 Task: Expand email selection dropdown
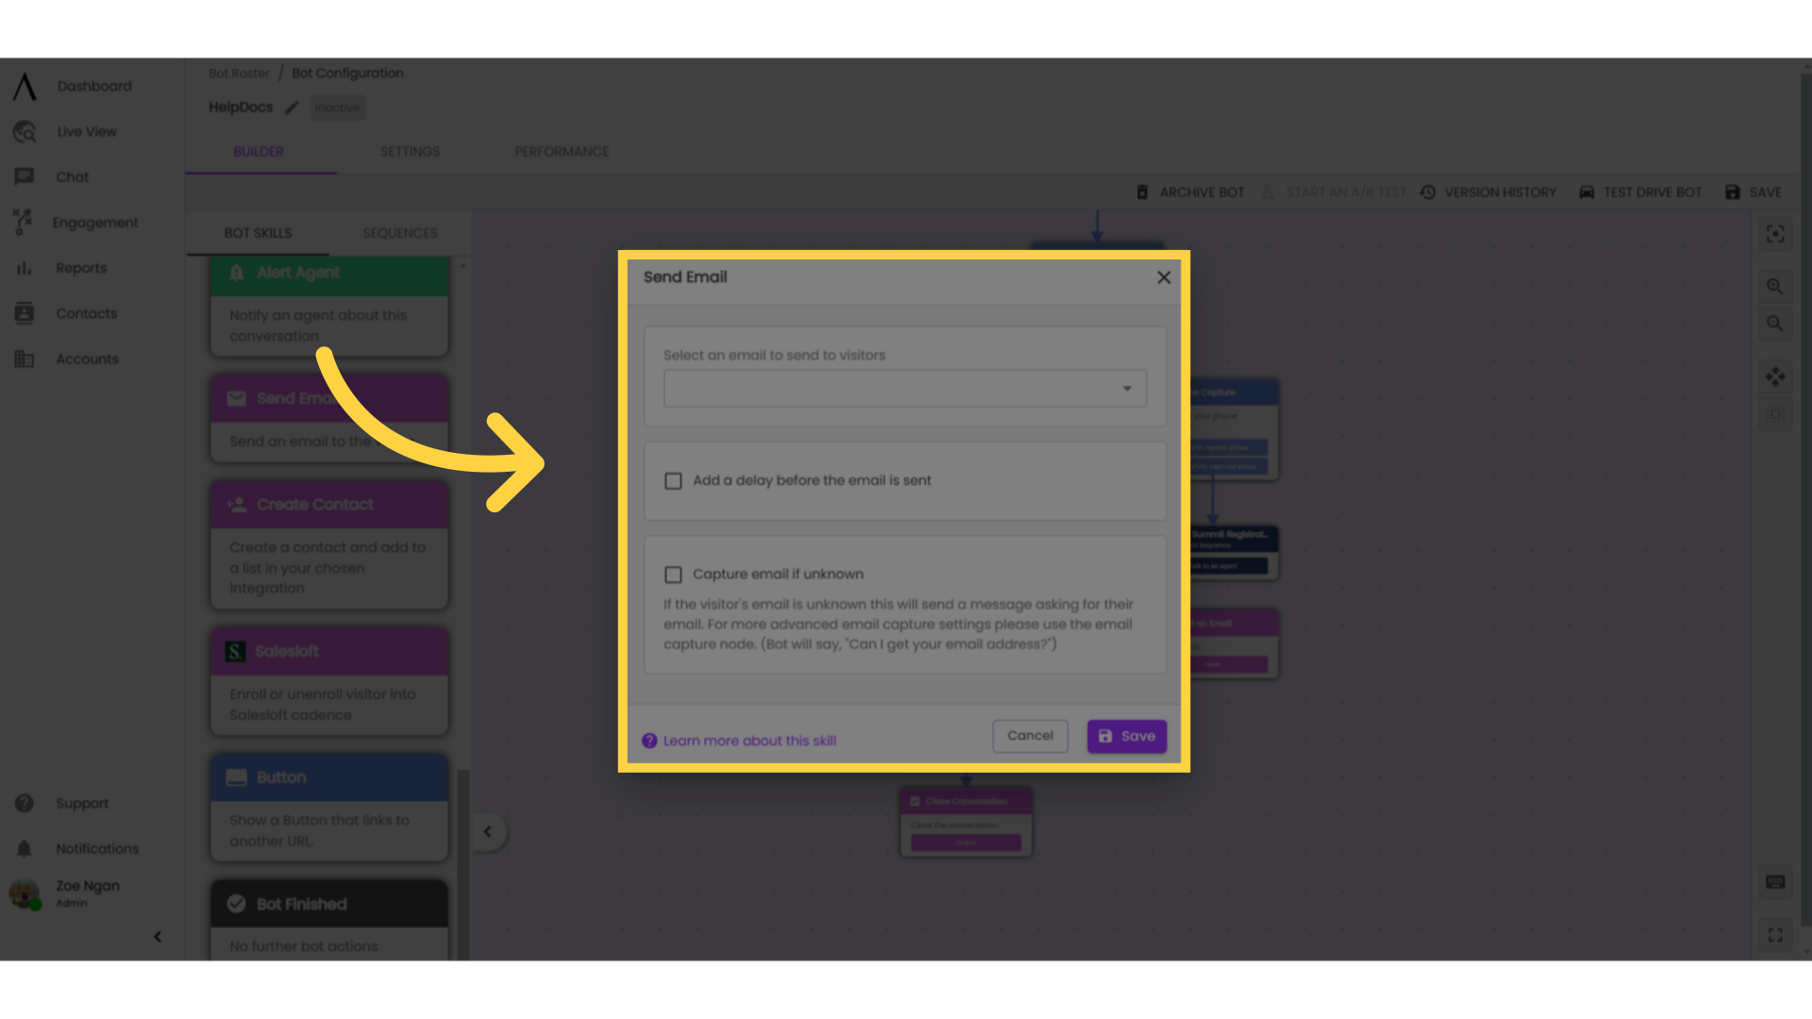click(x=1126, y=387)
